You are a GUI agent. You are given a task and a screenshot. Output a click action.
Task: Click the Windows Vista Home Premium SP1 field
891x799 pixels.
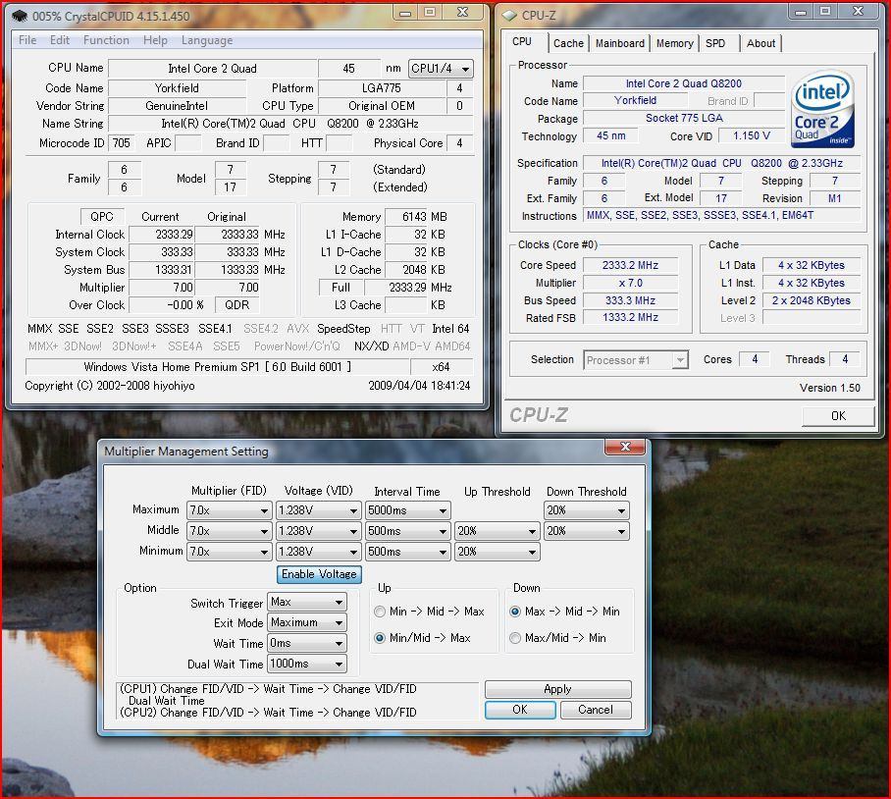[x=218, y=367]
